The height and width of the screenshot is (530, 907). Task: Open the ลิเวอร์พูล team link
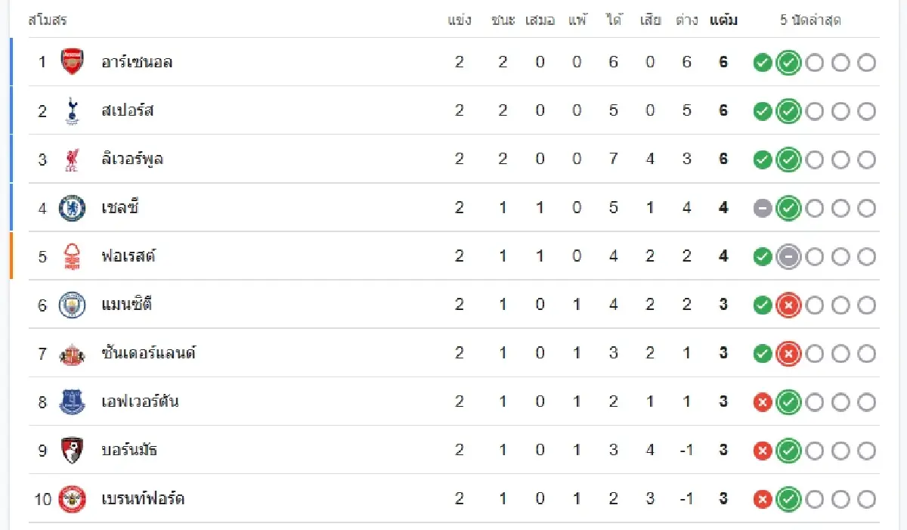(x=132, y=160)
